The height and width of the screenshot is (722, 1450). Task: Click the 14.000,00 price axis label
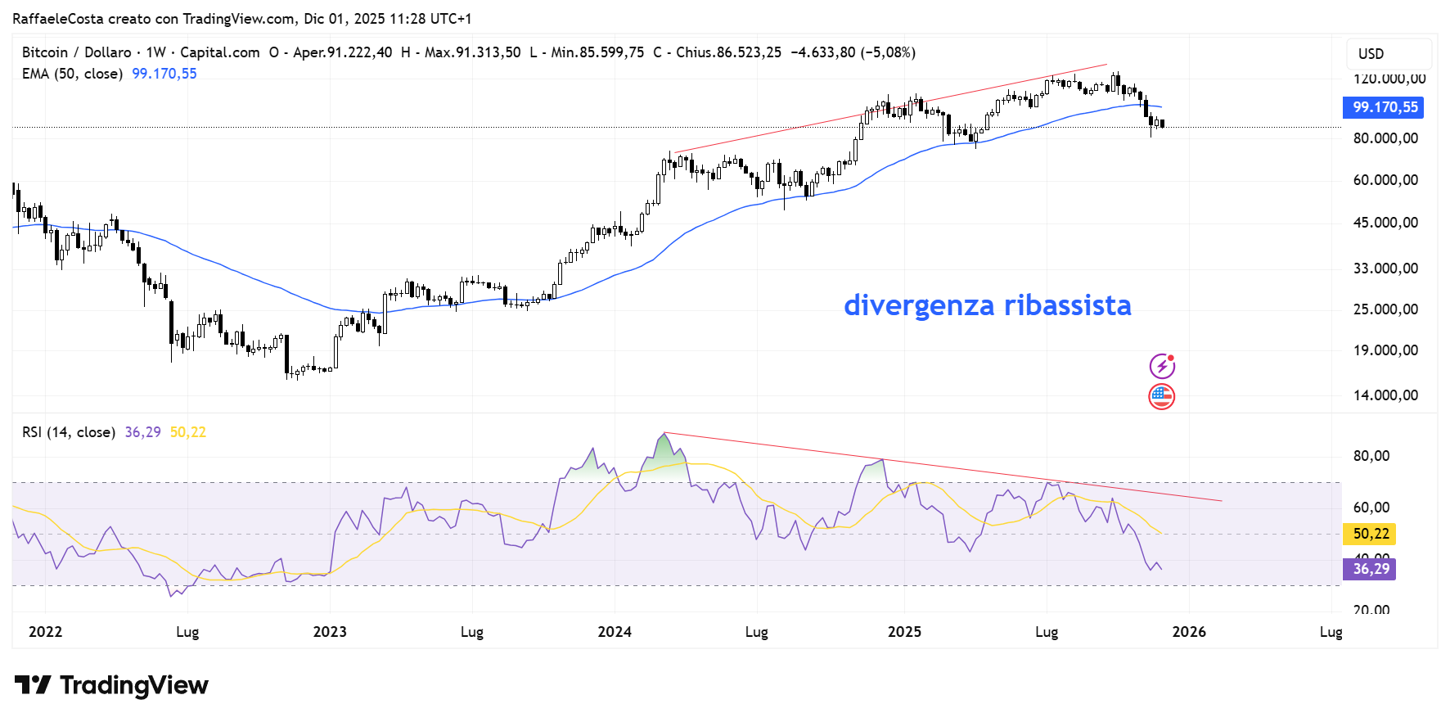pyautogui.click(x=1385, y=395)
